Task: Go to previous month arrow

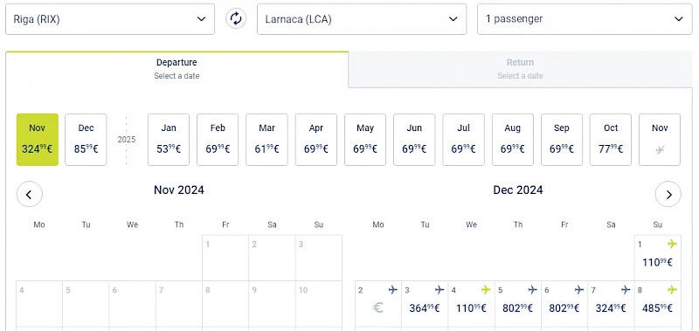Action: click(30, 194)
